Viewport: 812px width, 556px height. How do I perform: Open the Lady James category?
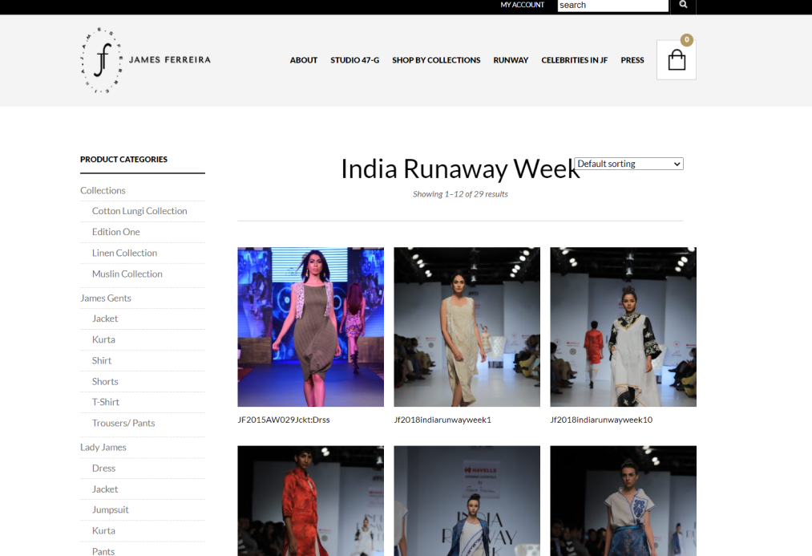point(103,447)
